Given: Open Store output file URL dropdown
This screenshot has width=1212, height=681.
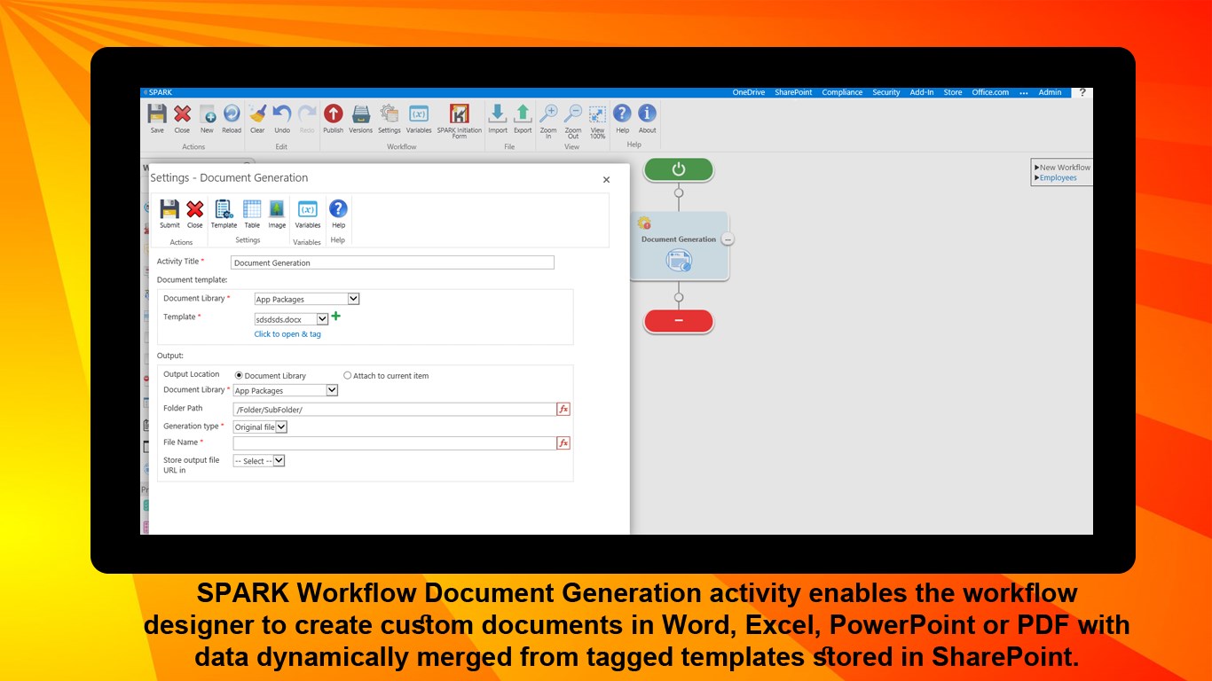Looking at the screenshot, I should pyautogui.click(x=259, y=461).
